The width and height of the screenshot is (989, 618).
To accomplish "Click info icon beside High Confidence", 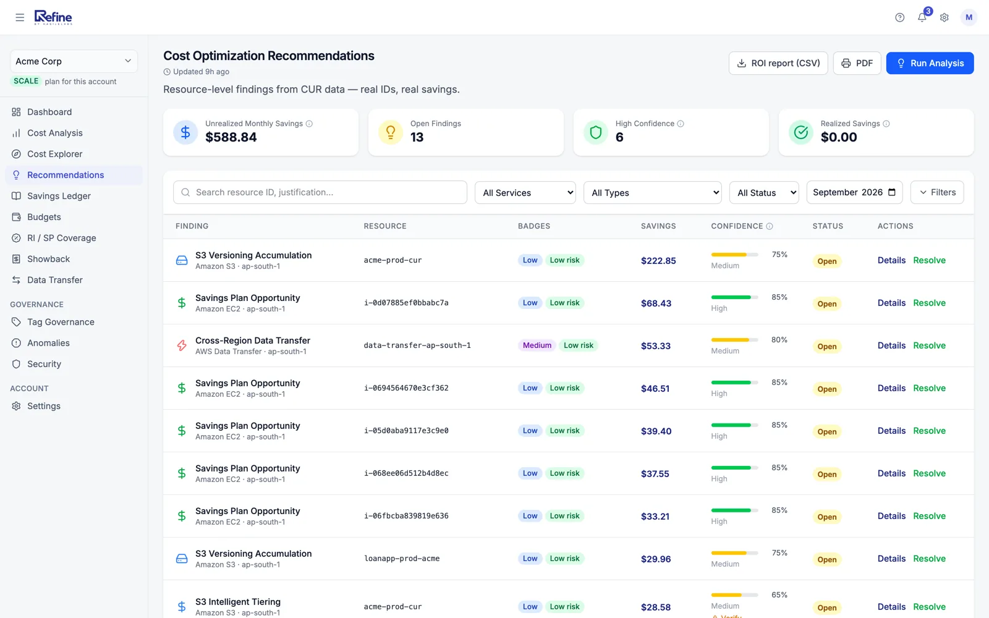I will pyautogui.click(x=681, y=124).
